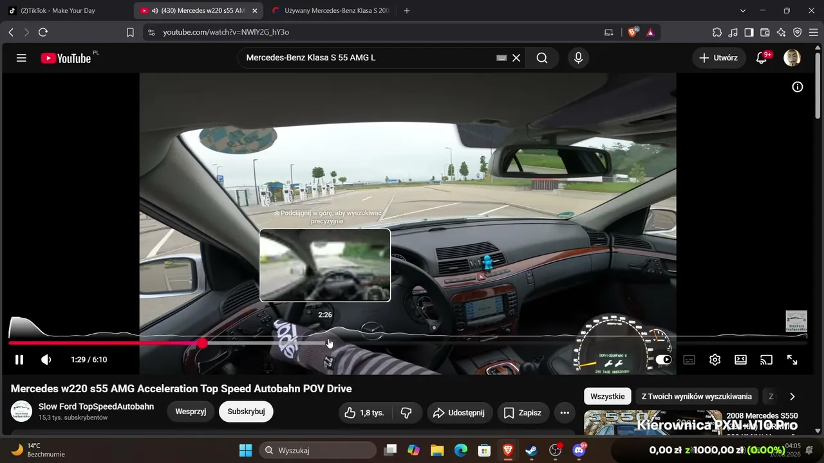Click the Utwórz create button

click(x=718, y=58)
